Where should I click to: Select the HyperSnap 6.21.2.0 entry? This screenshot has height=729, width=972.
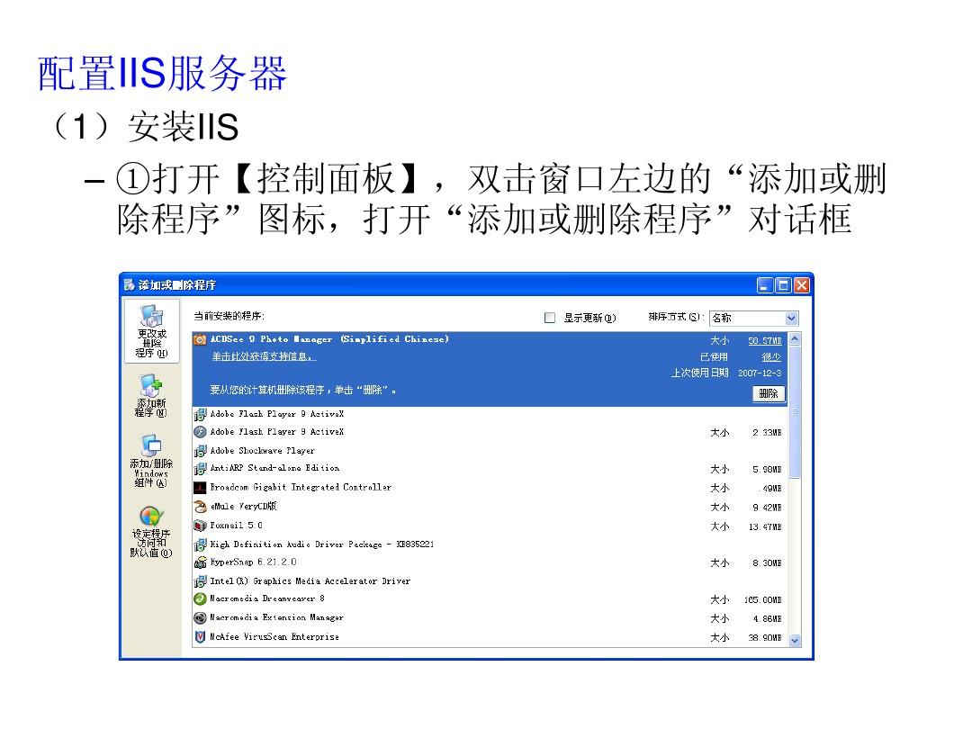(x=490, y=562)
